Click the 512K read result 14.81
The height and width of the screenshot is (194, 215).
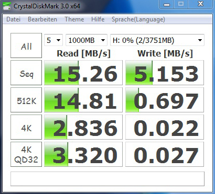point(83,100)
